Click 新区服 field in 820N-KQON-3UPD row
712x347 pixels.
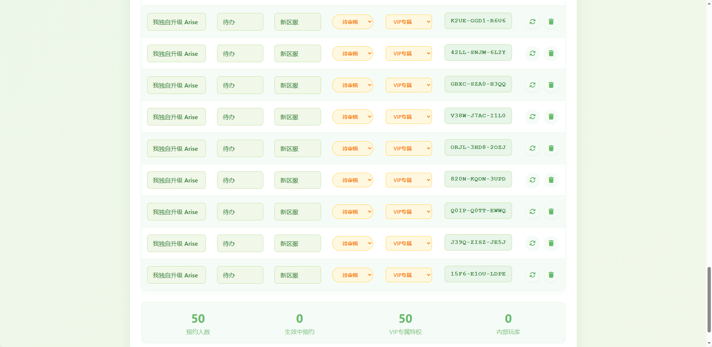[x=297, y=180]
